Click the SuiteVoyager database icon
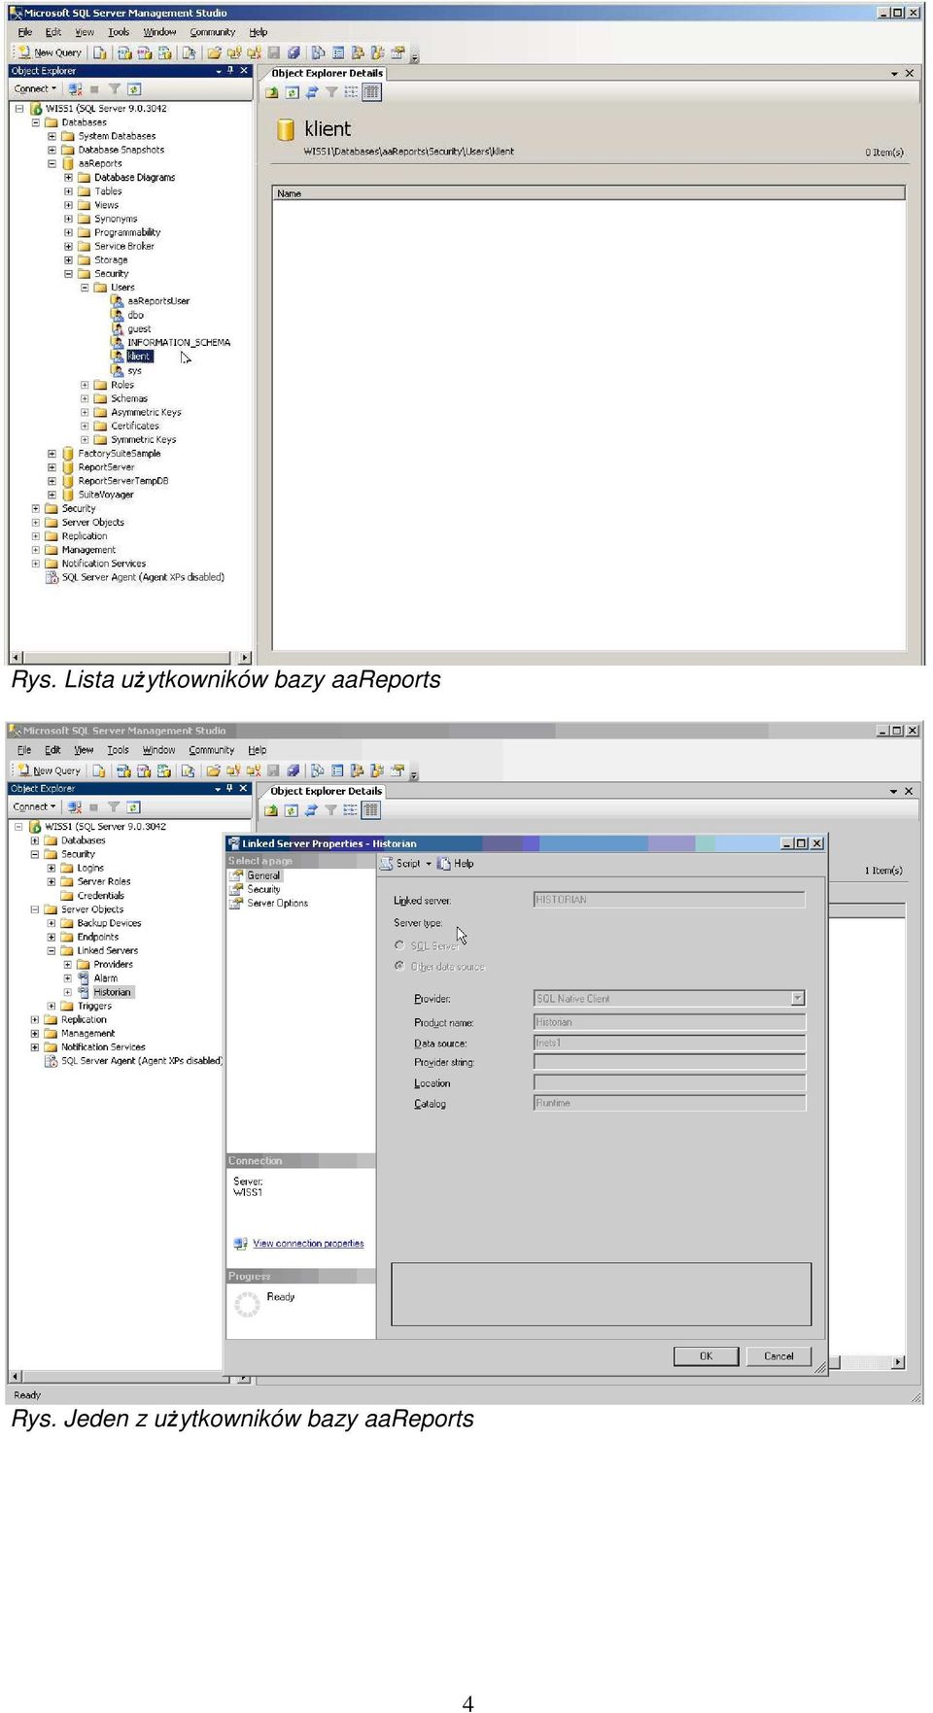This screenshot has width=933, height=1713. click(68, 495)
